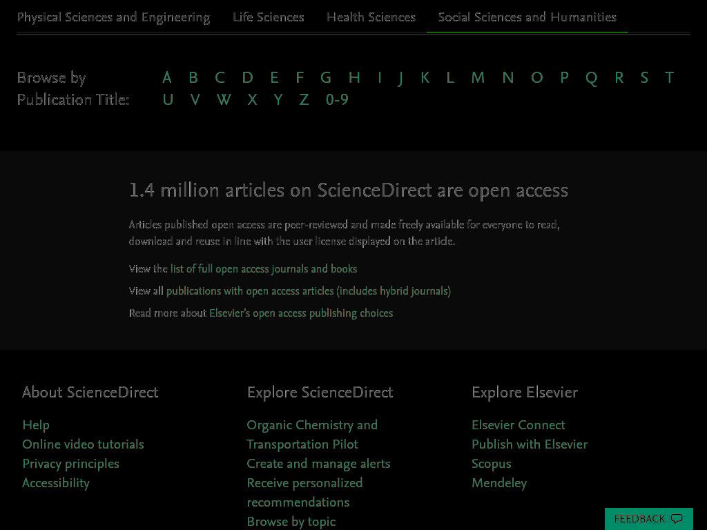
Task: Open Receive personalized recommendations link
Action: click(x=304, y=493)
